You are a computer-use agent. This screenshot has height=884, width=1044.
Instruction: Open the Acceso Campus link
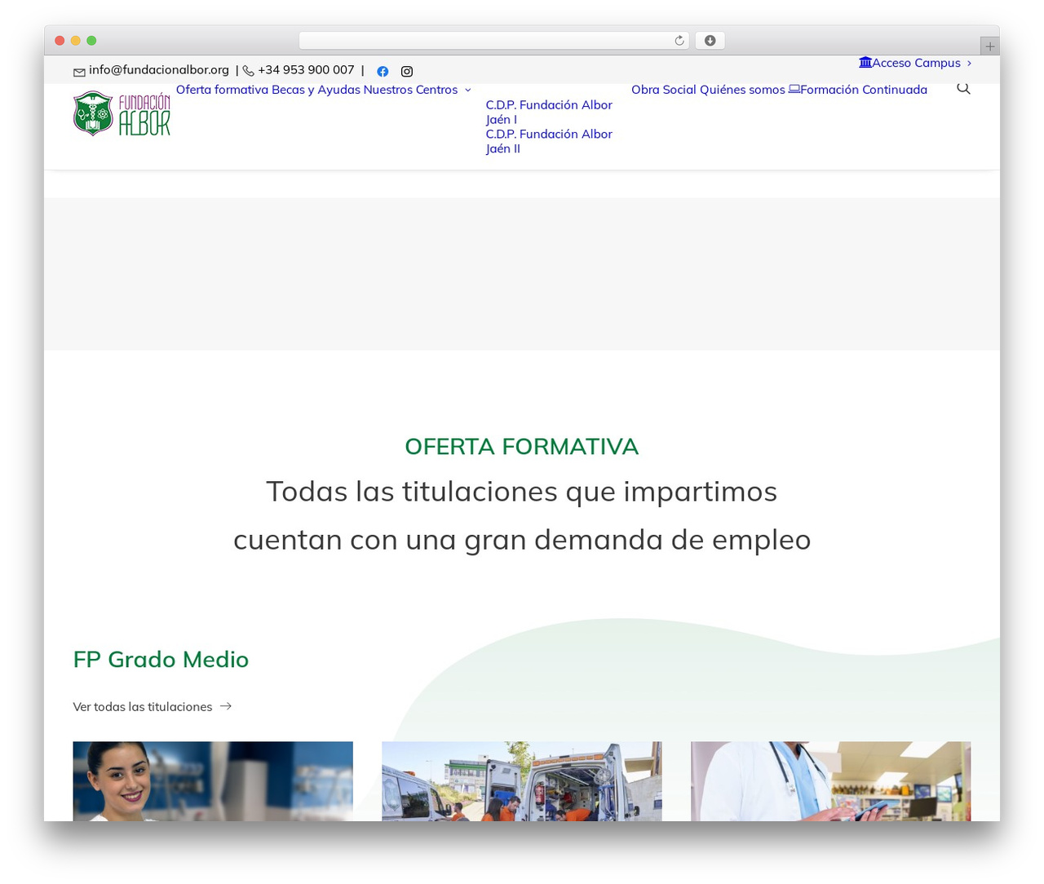(x=916, y=63)
